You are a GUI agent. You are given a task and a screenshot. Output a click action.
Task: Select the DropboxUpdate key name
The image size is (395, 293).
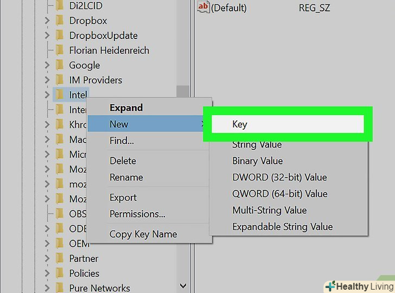tap(103, 35)
